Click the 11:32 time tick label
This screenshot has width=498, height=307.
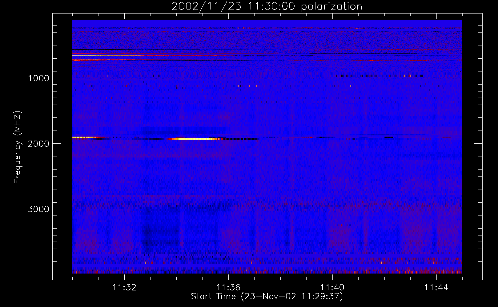click(x=124, y=288)
